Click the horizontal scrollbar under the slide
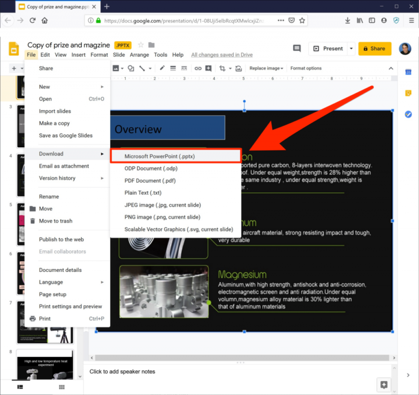This screenshot has width=419, height=395. click(242, 358)
